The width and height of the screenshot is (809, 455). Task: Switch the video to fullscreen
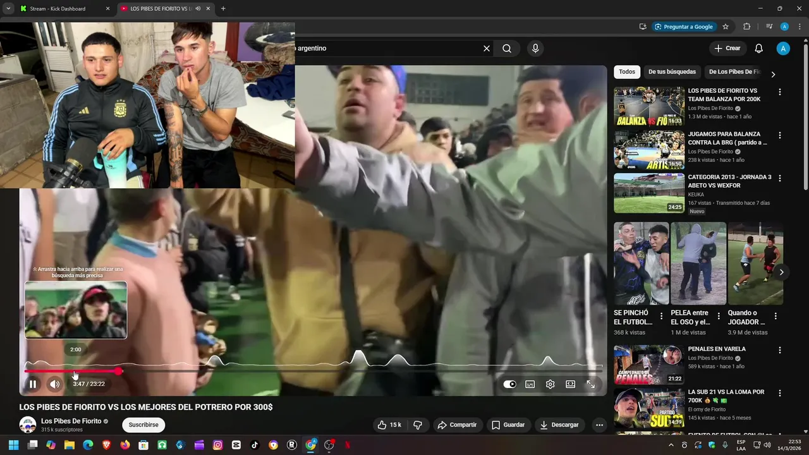pos(591,384)
